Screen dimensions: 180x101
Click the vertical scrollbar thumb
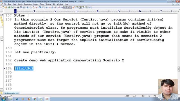pos(179,69)
